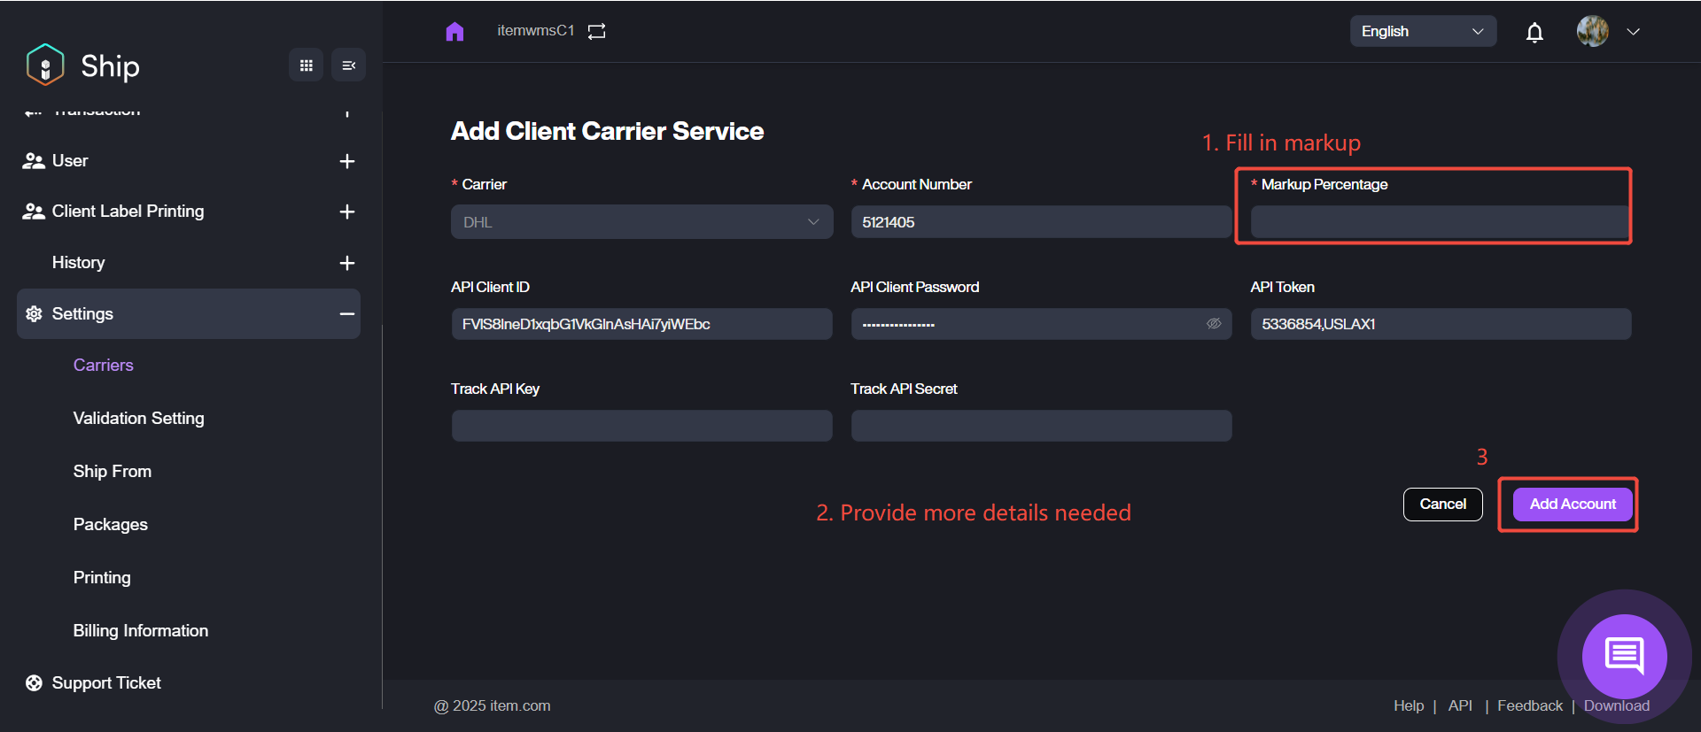Click the Ship logo icon
Viewport: 1701px width, 732px height.
tap(45, 65)
